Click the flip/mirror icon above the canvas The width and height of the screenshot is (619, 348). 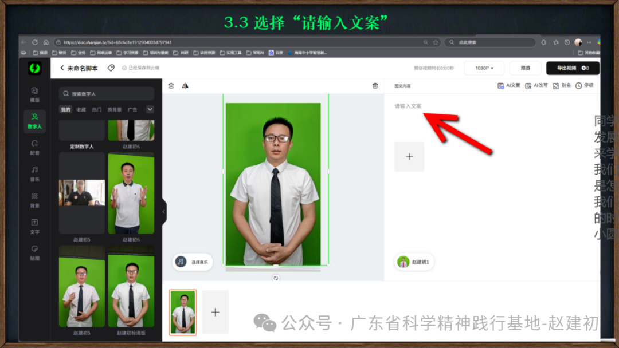(185, 86)
